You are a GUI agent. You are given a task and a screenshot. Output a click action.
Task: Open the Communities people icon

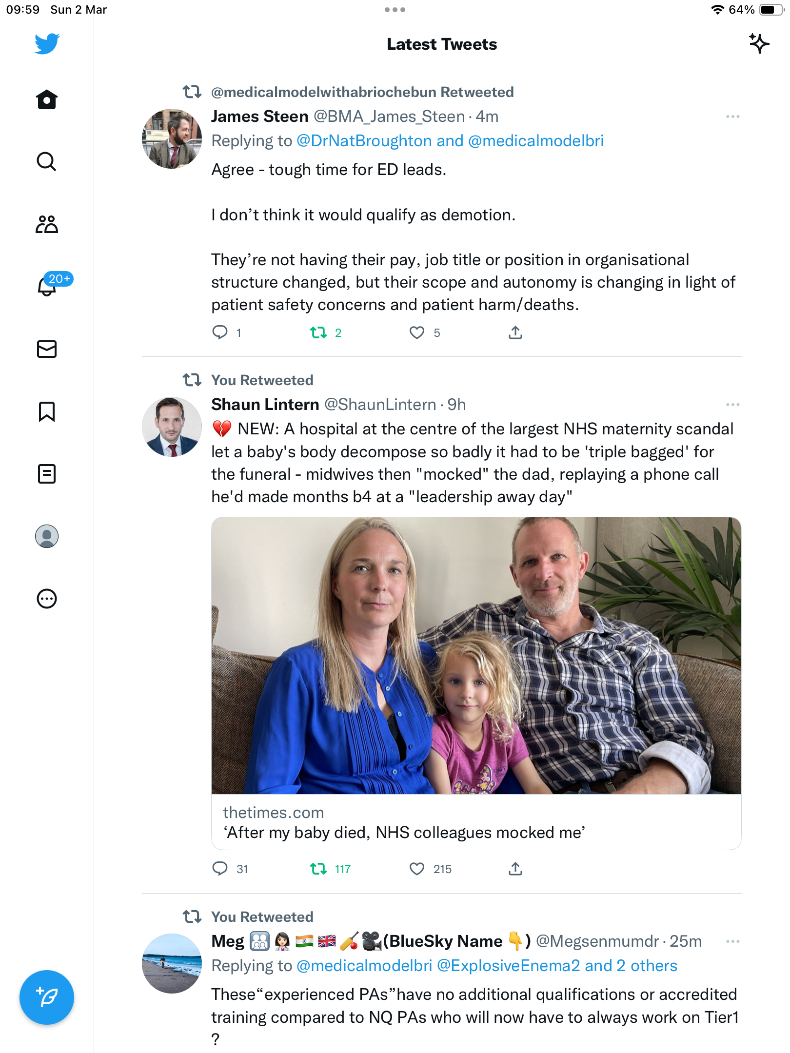(47, 224)
